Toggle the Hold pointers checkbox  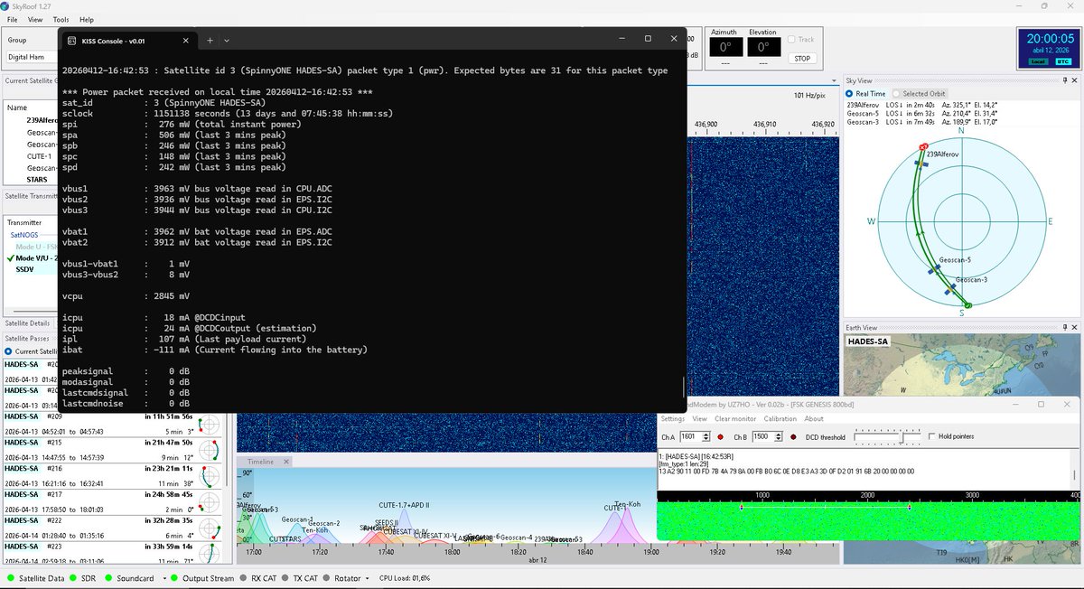(x=931, y=436)
